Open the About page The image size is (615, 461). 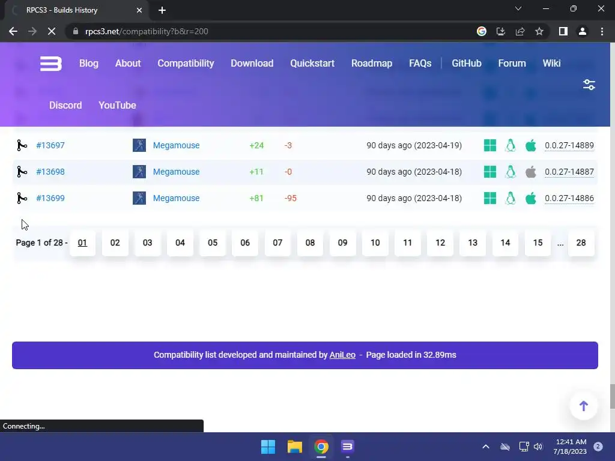point(128,64)
